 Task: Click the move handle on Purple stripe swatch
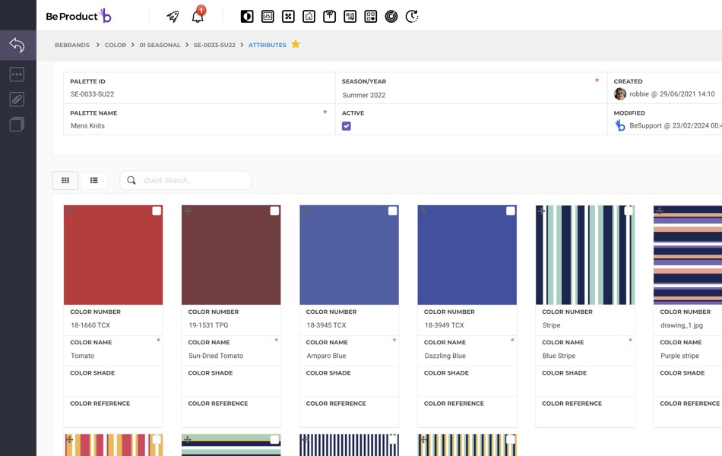pos(660,211)
